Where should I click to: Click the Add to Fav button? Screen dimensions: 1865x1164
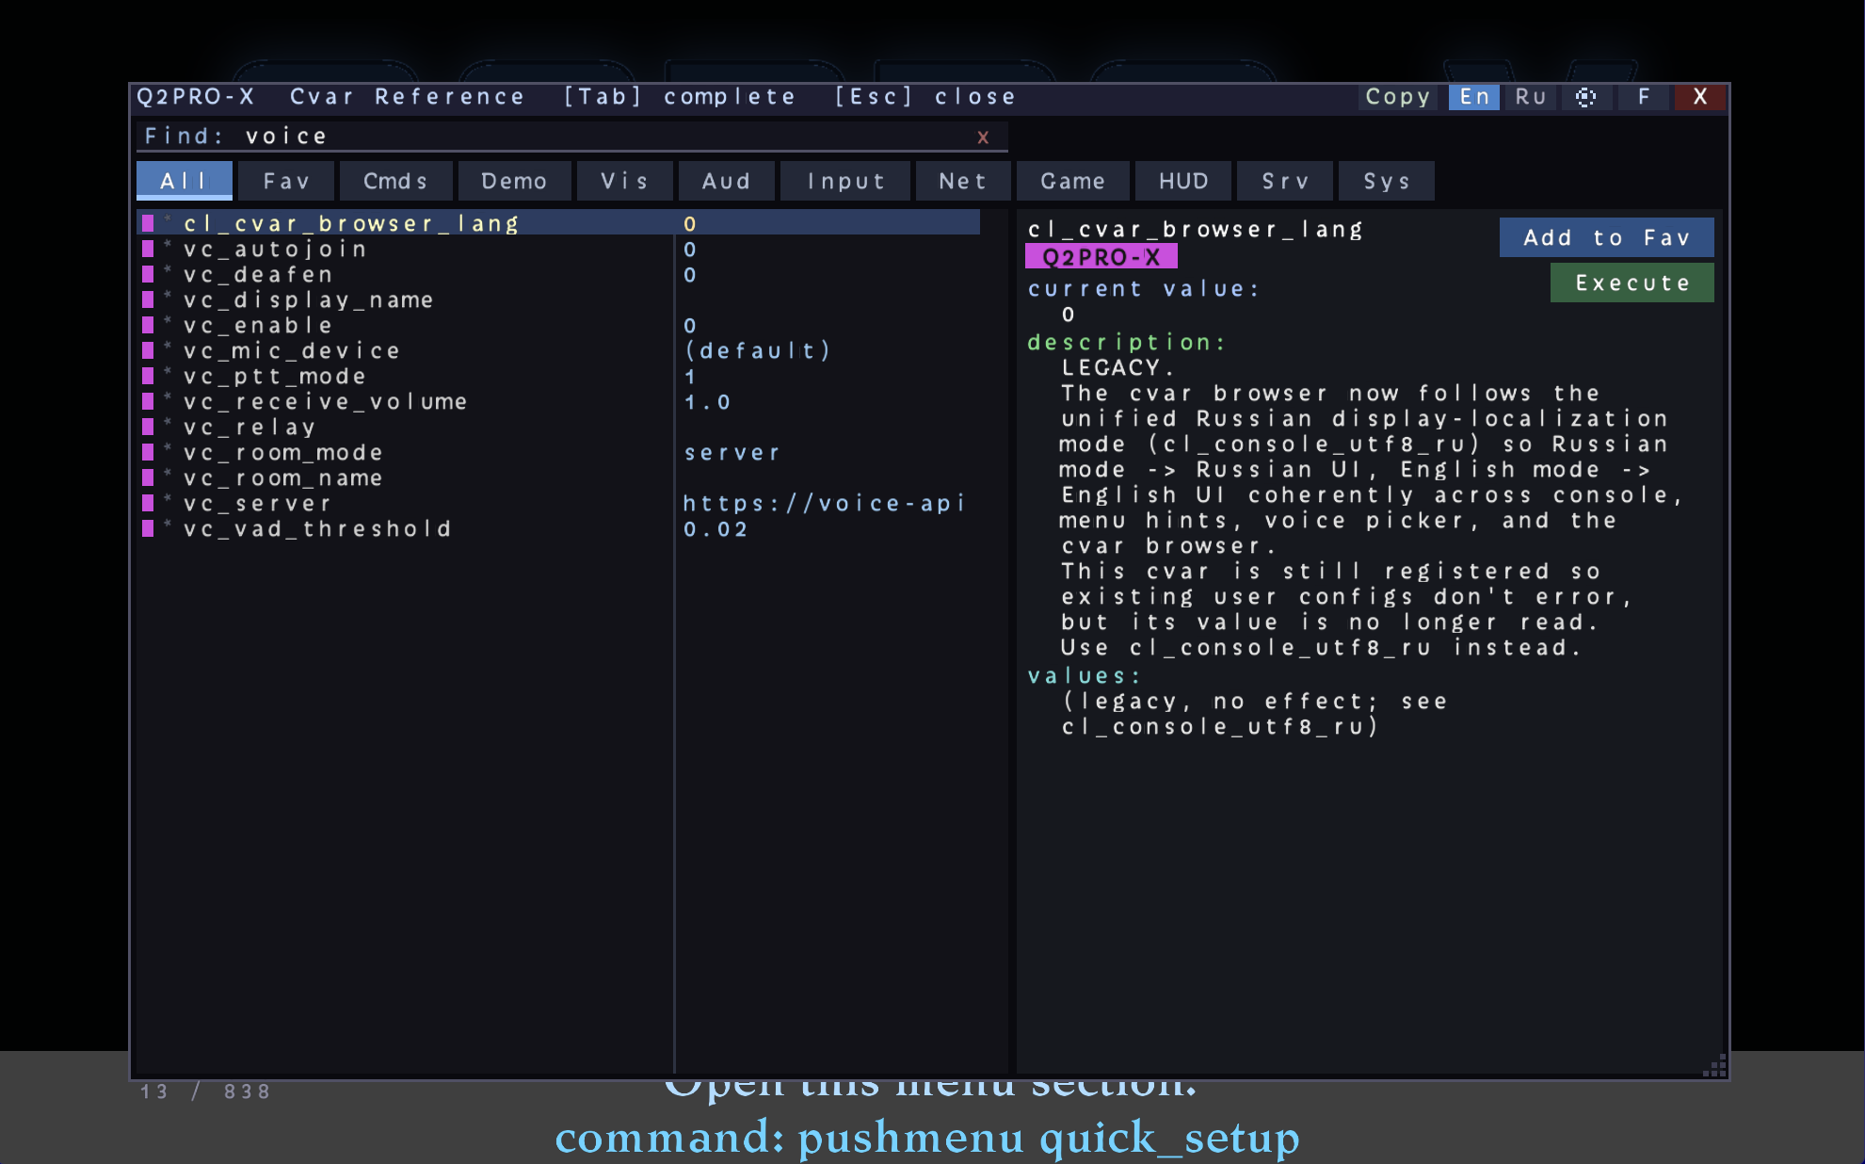tap(1607, 237)
